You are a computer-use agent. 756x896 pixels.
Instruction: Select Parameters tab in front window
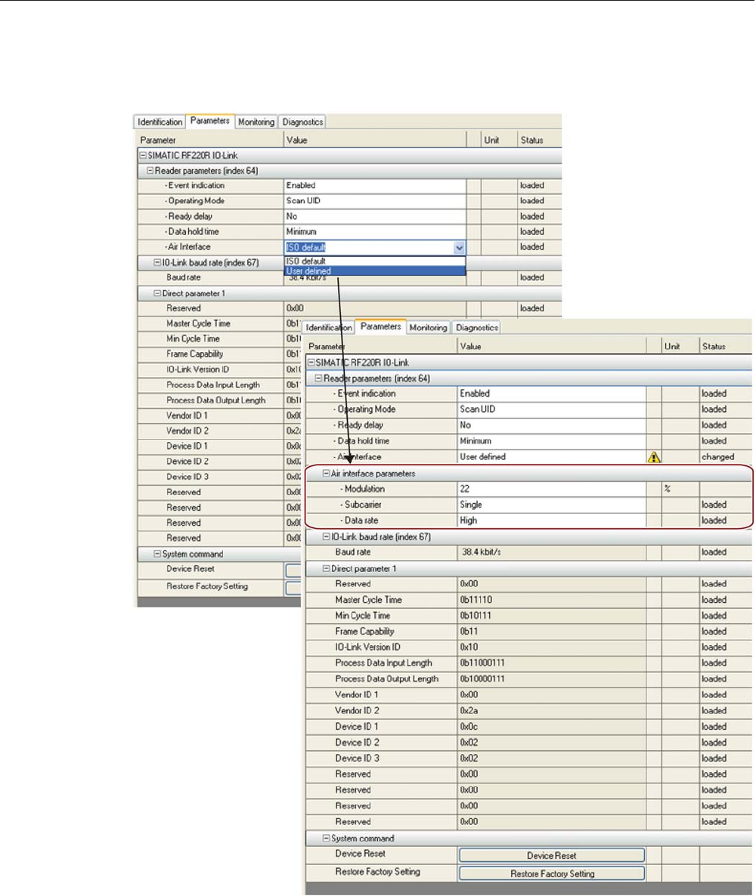pyautogui.click(x=381, y=327)
